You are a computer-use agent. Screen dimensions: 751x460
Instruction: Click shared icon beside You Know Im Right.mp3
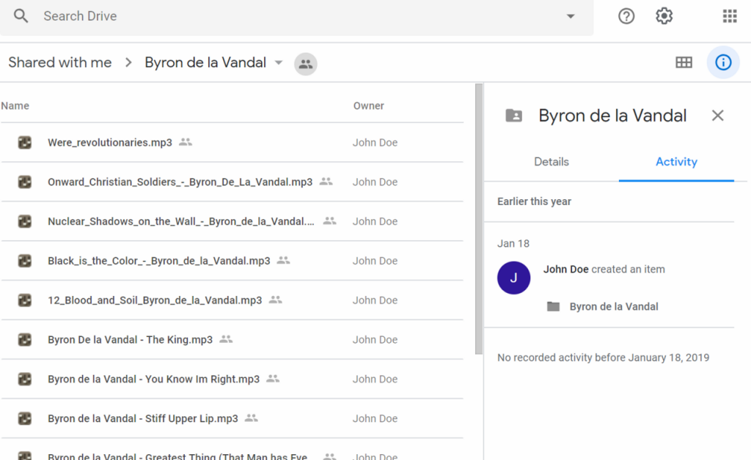point(273,379)
